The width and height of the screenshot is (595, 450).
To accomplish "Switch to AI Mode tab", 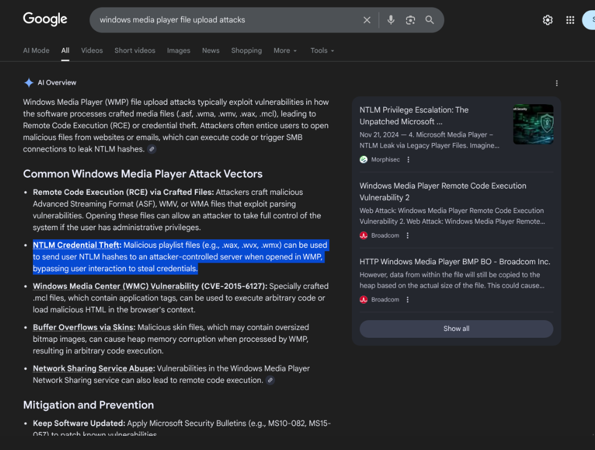I will click(x=36, y=51).
